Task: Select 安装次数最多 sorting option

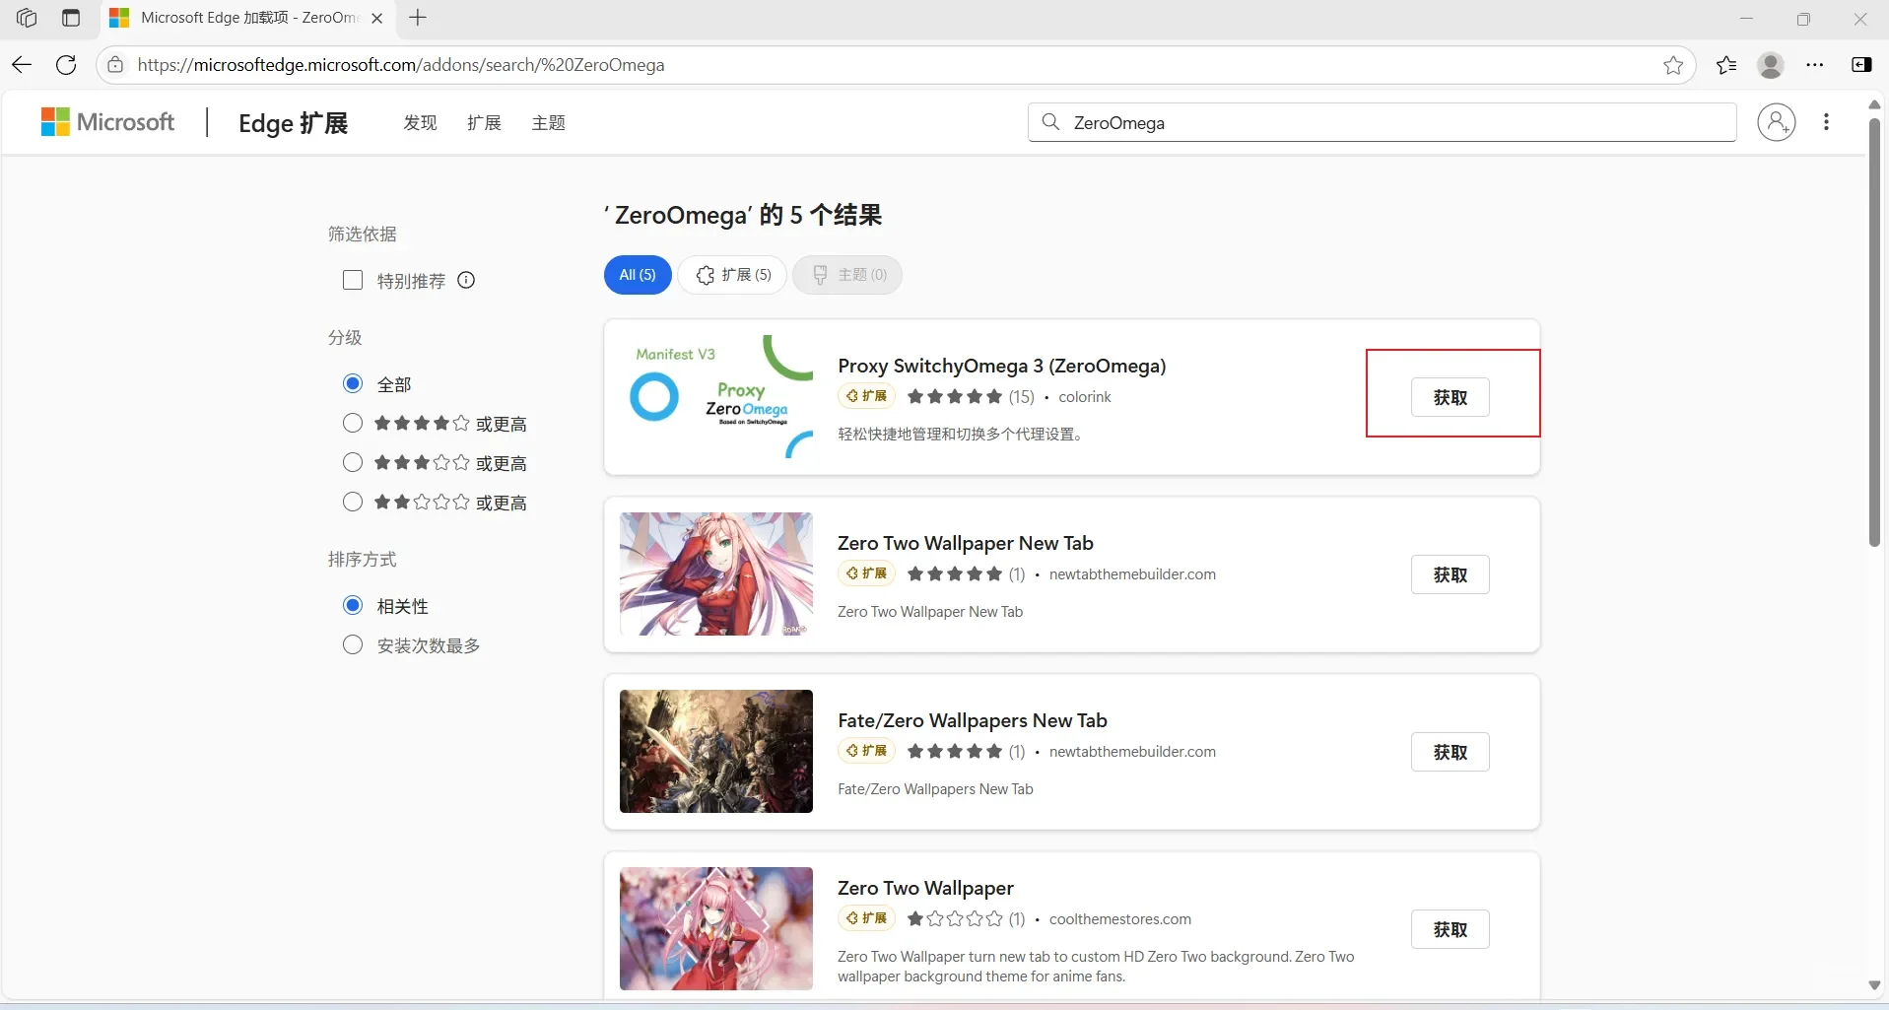Action: tap(352, 644)
